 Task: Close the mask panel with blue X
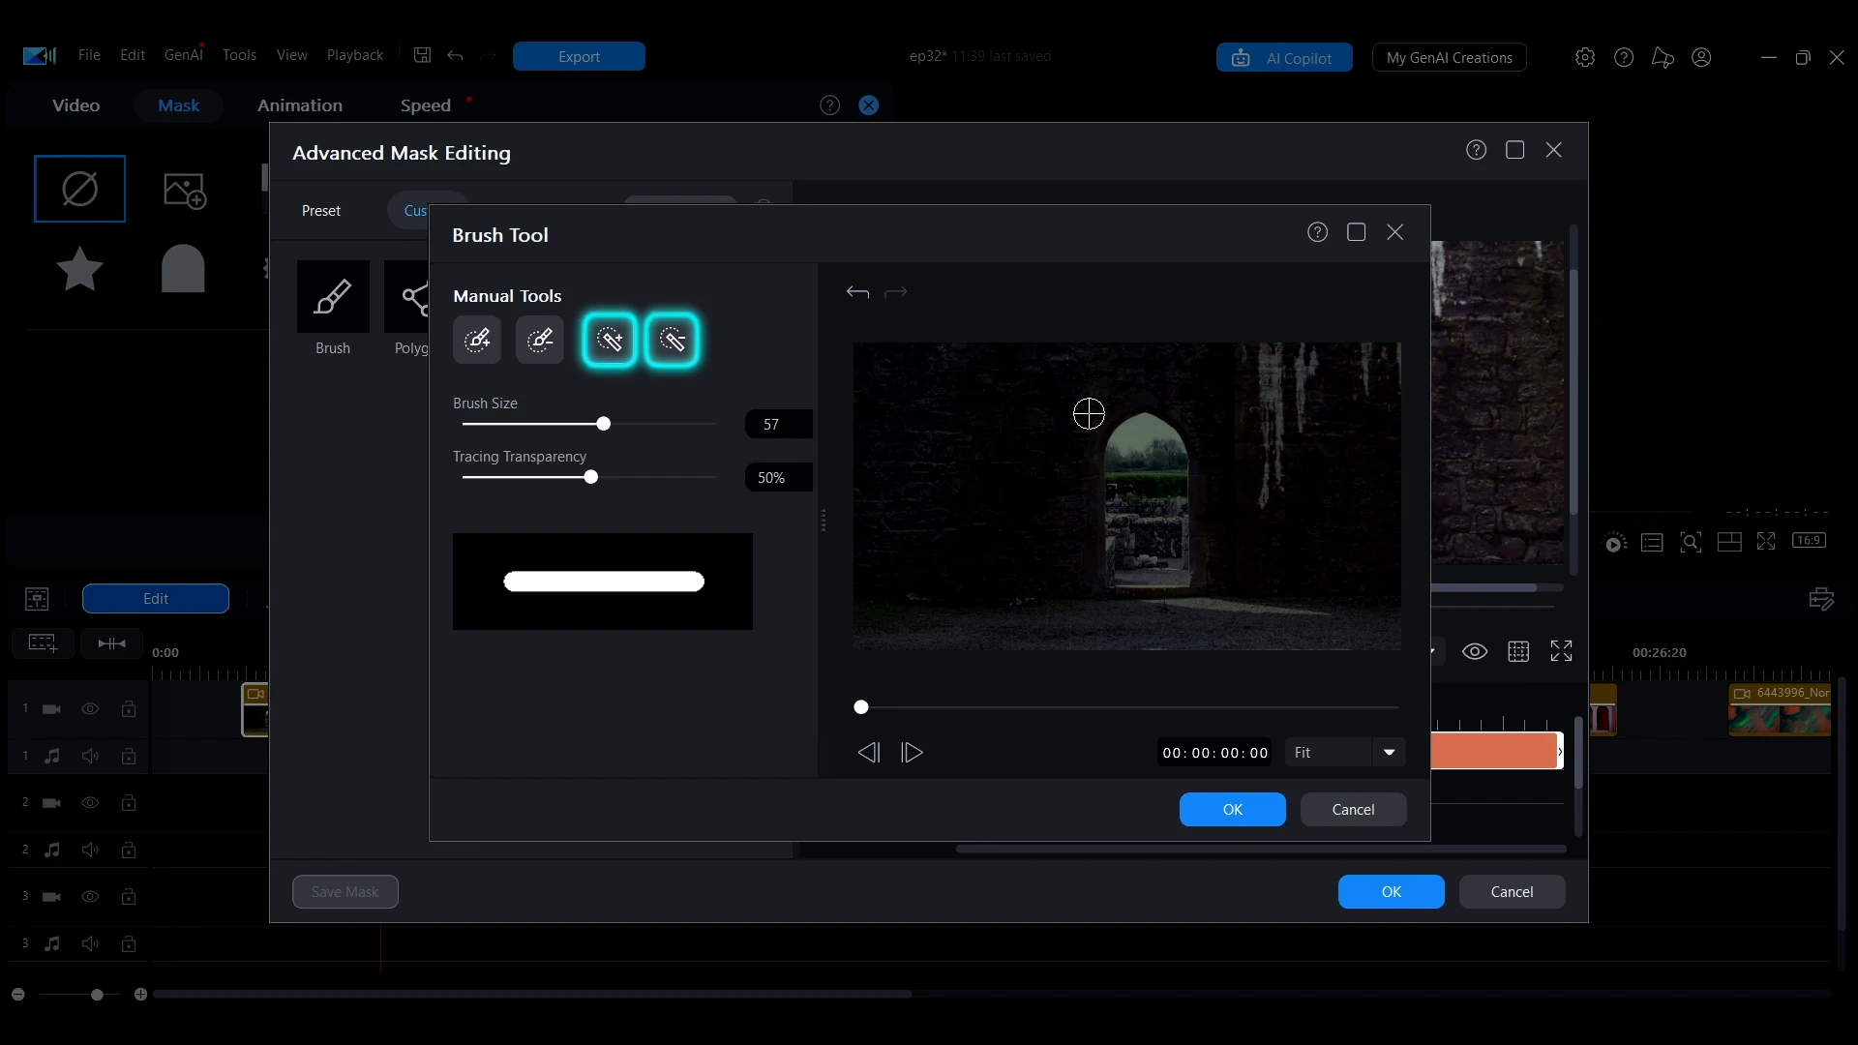(869, 105)
